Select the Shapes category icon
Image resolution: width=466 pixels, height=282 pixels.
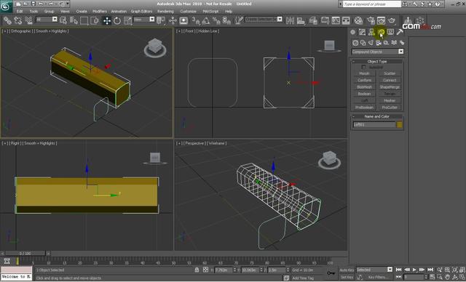click(363, 43)
